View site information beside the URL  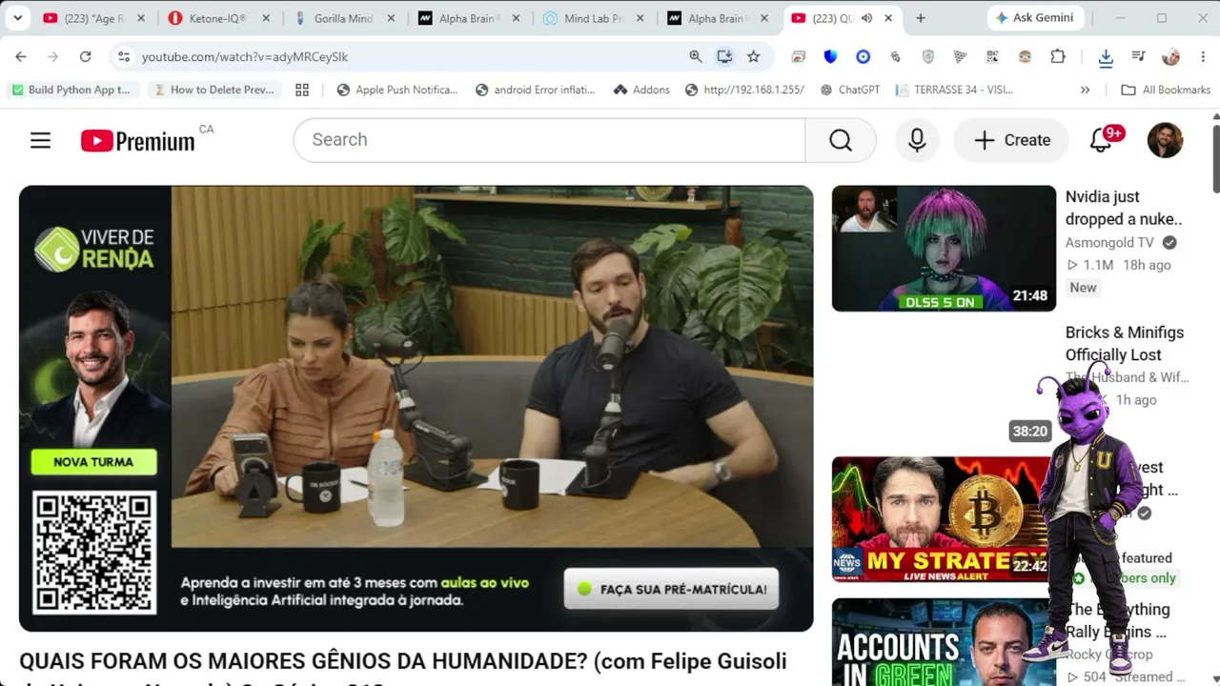[124, 57]
